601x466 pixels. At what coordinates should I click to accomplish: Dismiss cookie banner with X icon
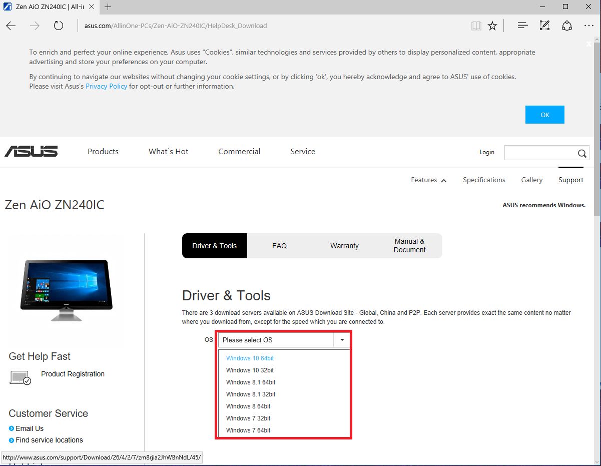point(589,44)
